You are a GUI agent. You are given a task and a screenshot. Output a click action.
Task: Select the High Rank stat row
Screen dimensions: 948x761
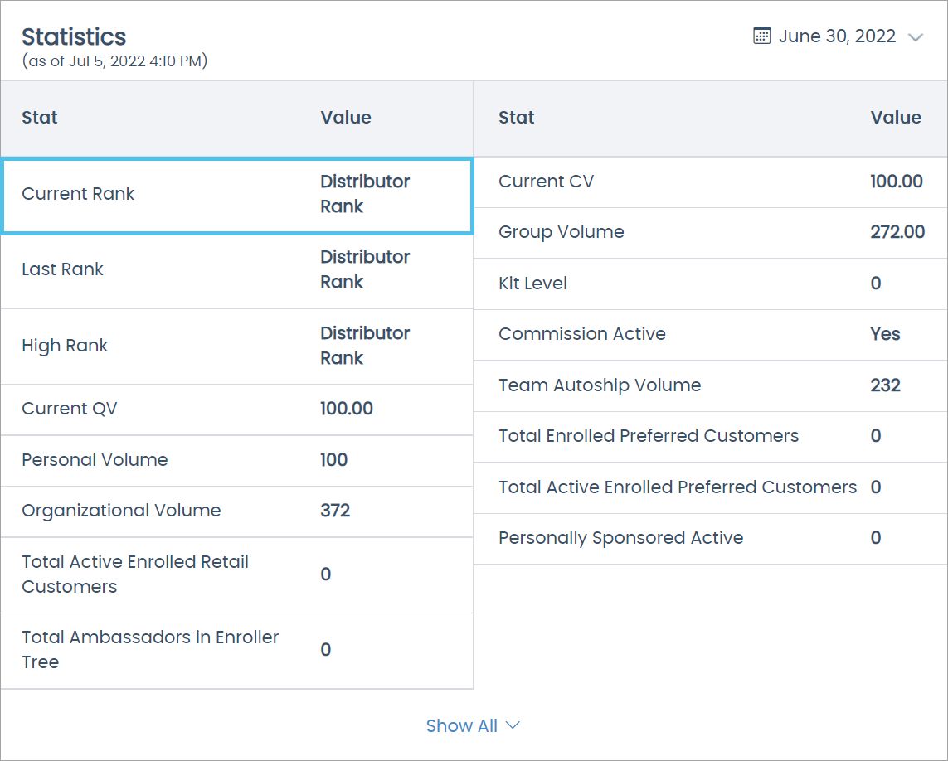236,346
